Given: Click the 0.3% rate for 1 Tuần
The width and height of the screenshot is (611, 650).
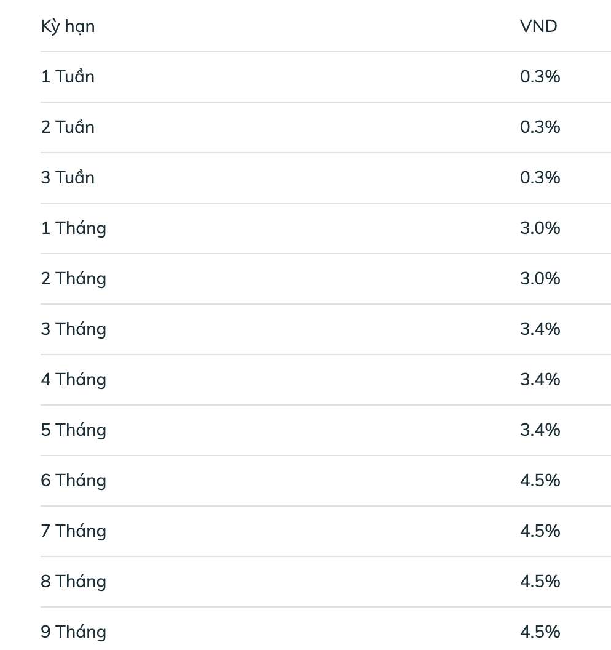Looking at the screenshot, I should point(540,77).
